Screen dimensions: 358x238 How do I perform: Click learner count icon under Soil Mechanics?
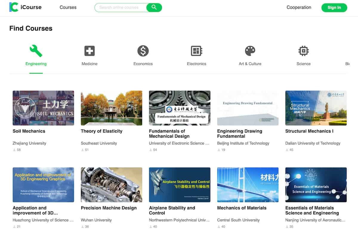pos(14,150)
